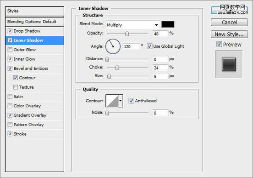Toggle the Bevel and Emboss checkbox
This screenshot has width=253, height=178.
(10, 69)
